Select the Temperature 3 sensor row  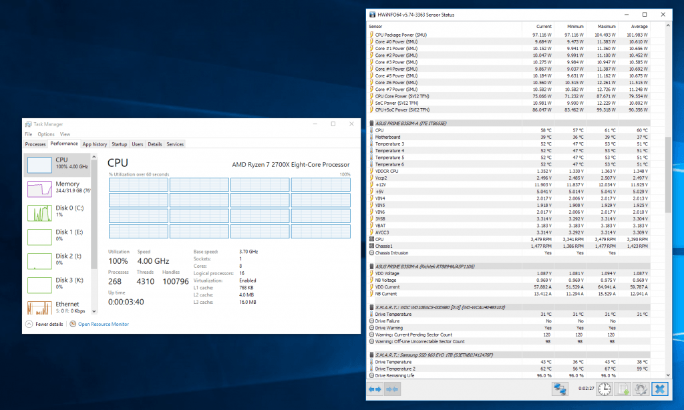click(510, 144)
